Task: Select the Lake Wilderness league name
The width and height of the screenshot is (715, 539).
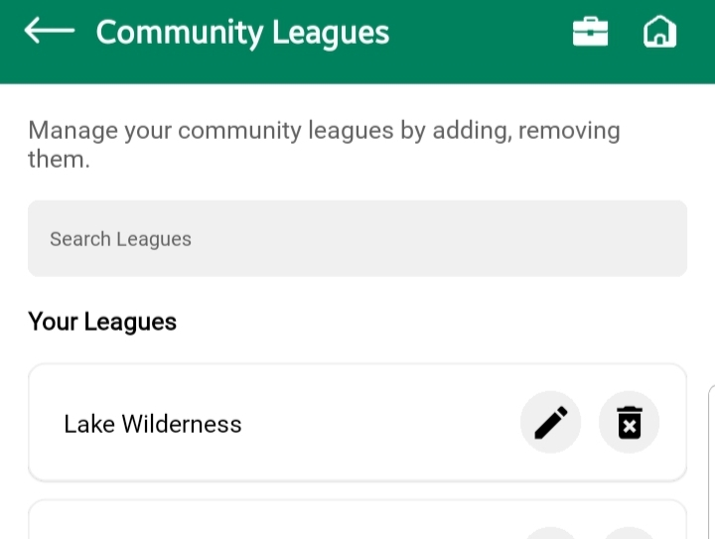Action: tap(153, 424)
